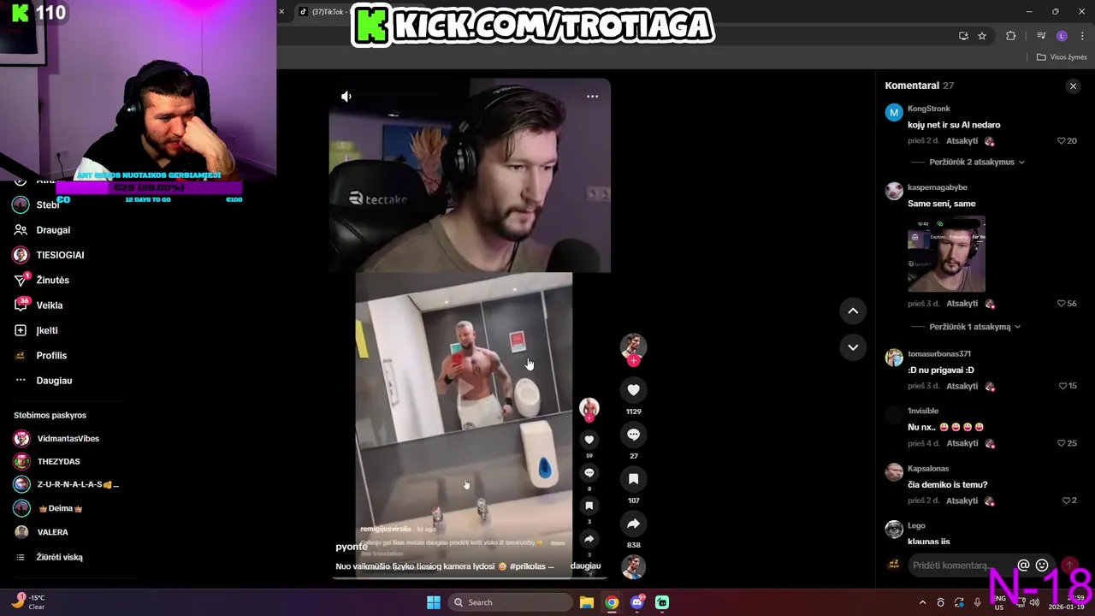Reply to 1nvisible via Atsakyti
Viewport: 1095px width, 616px height.
(x=962, y=443)
